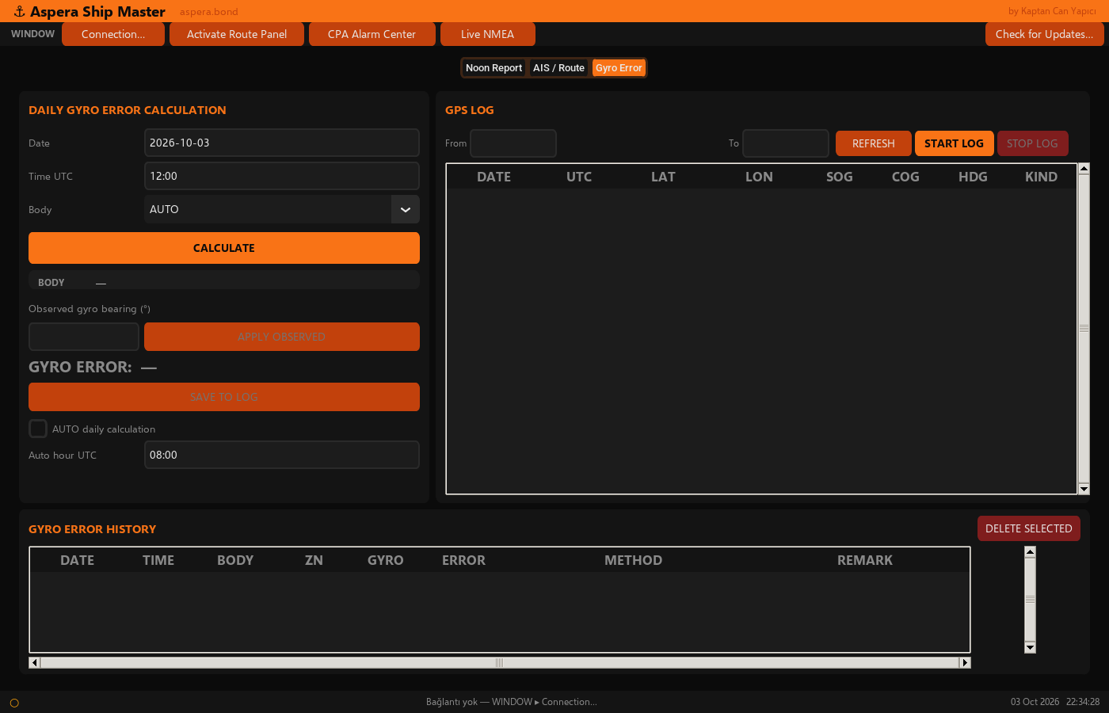The image size is (1109, 713).
Task: Click SAVE TO LOG button
Action: [224, 397]
